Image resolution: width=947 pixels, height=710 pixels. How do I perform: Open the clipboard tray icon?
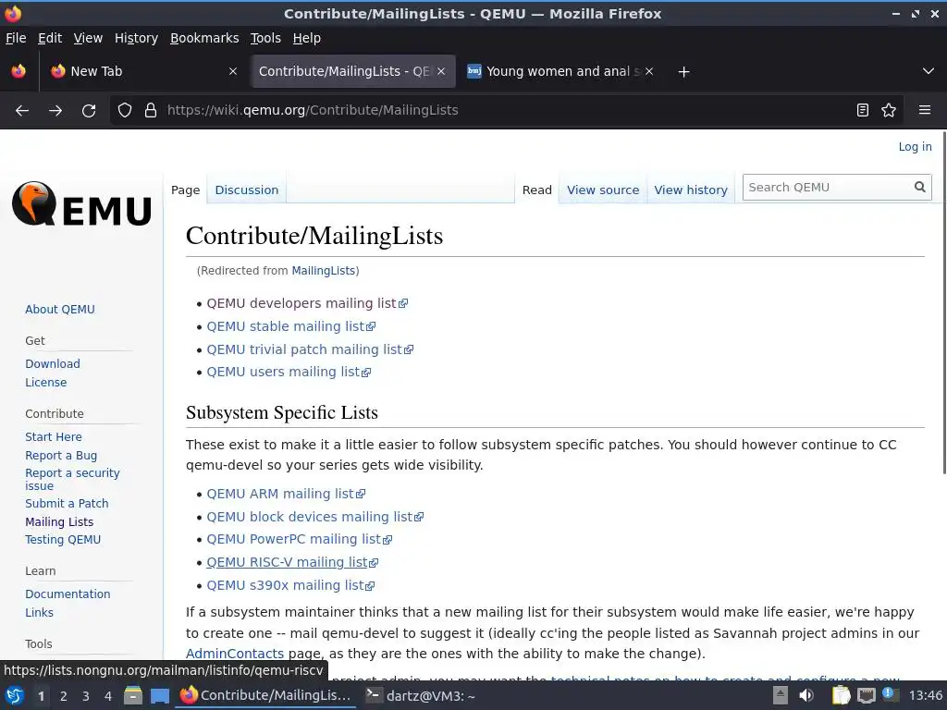(x=841, y=696)
